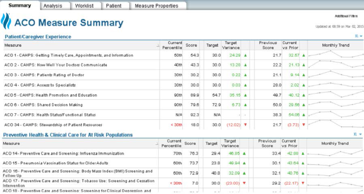Click red current vs prior arrow for ACO 17
Screen dimensions: 364x194
(x=303, y=183)
